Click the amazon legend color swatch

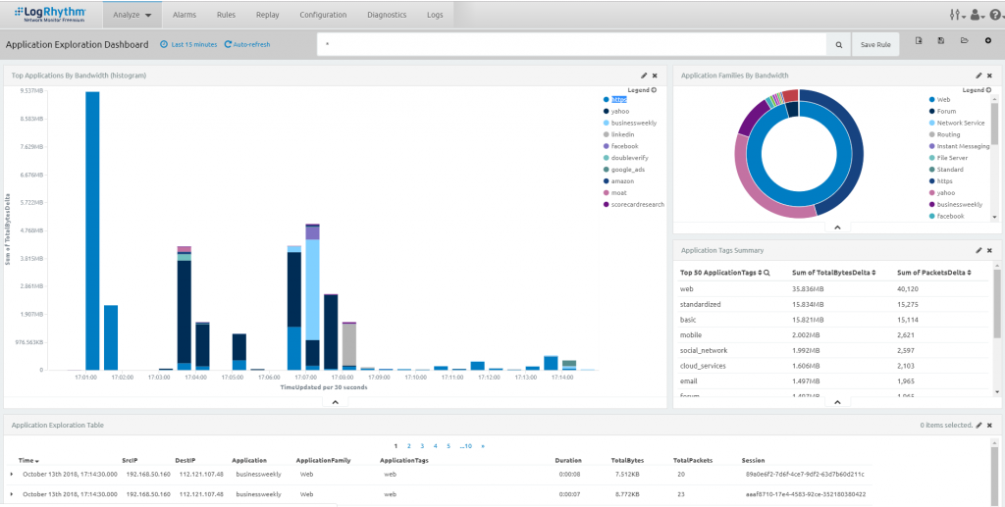pyautogui.click(x=606, y=181)
